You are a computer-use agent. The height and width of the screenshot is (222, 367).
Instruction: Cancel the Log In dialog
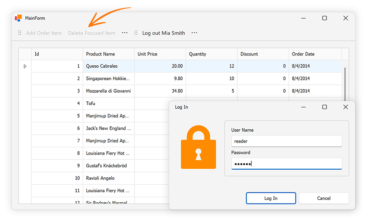[x=323, y=198]
